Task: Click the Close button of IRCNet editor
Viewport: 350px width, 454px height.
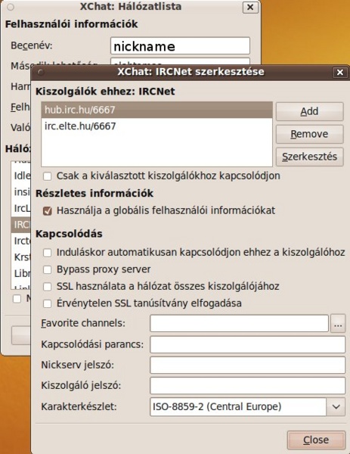Action: (316, 440)
